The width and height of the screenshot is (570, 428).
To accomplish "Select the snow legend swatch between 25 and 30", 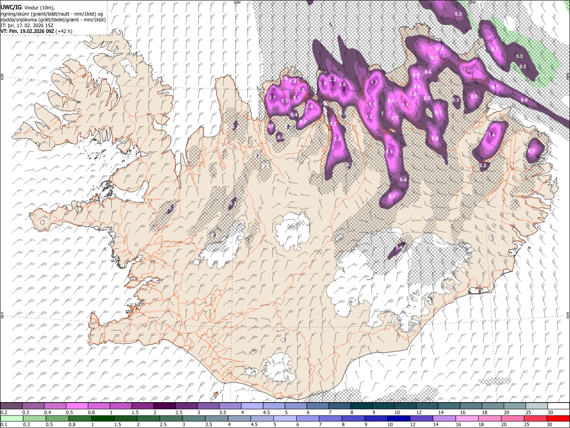I will (x=536, y=406).
